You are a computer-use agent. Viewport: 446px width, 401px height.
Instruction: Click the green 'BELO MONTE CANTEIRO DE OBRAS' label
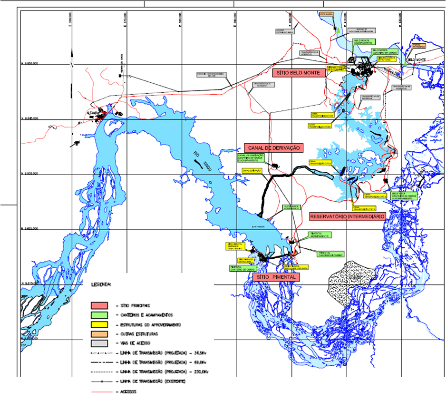(384, 51)
